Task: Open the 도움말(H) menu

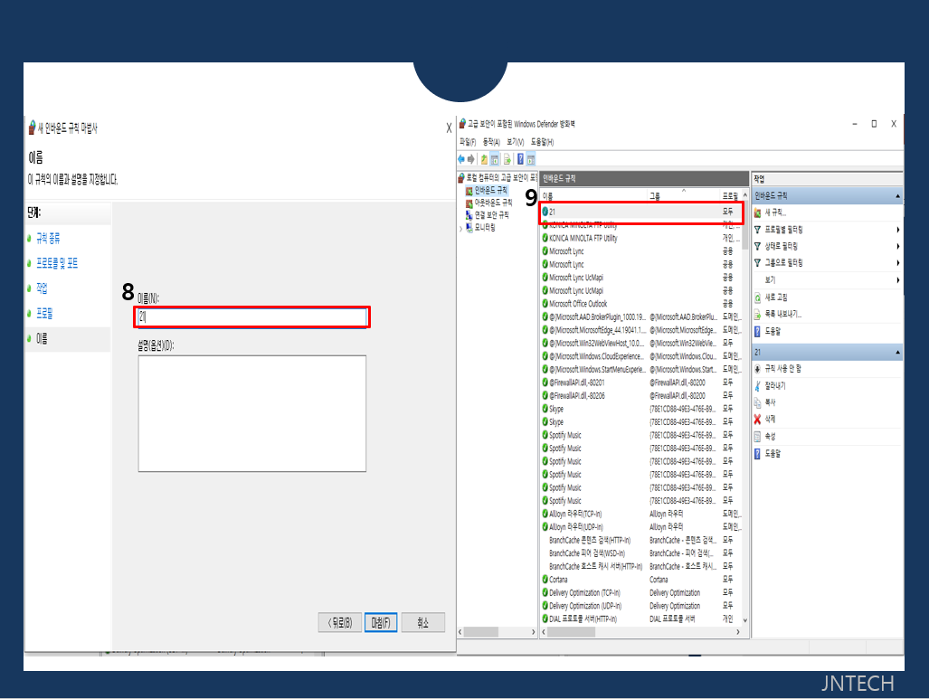Action: tap(542, 142)
